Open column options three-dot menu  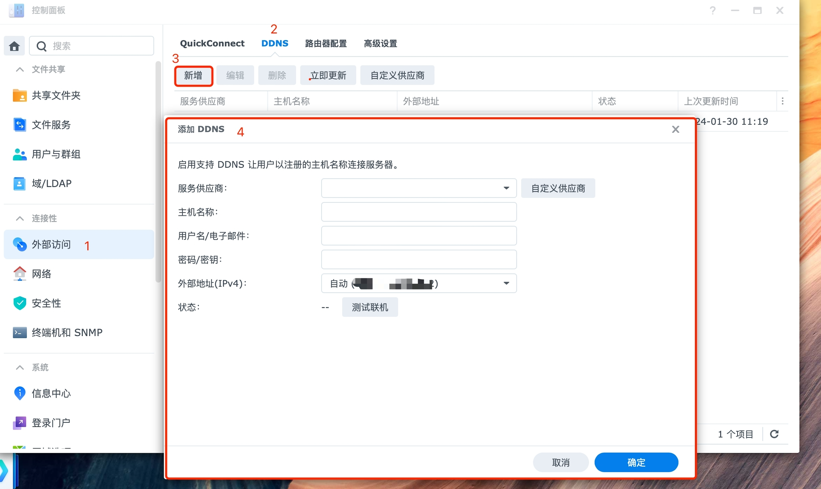pyautogui.click(x=783, y=101)
